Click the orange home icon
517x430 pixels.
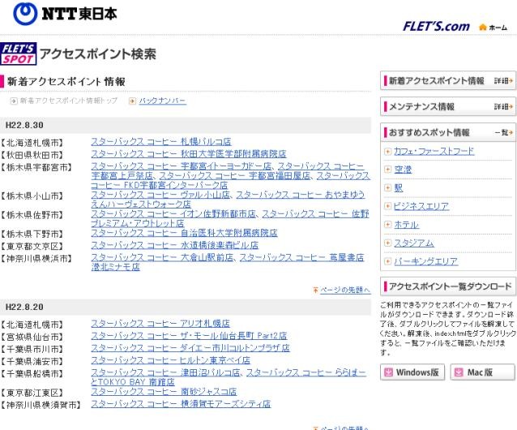click(x=483, y=27)
